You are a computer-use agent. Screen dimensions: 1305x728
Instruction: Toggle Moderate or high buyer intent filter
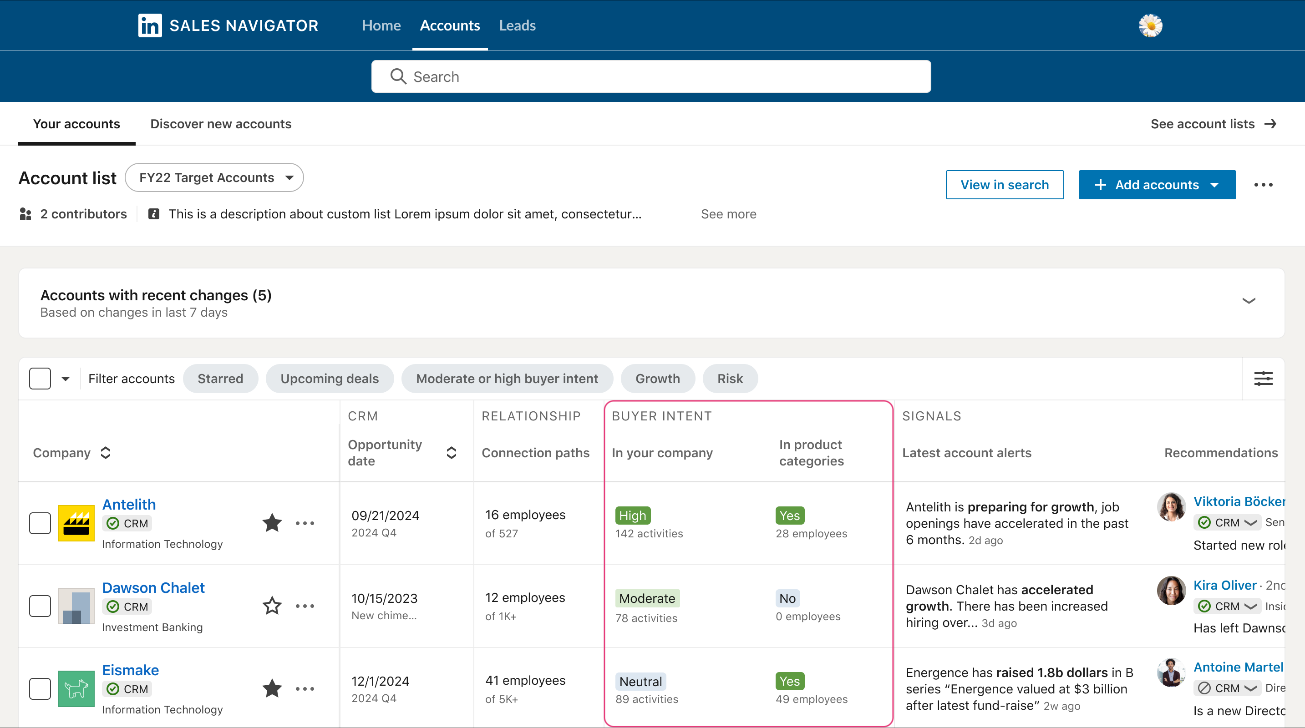coord(507,378)
